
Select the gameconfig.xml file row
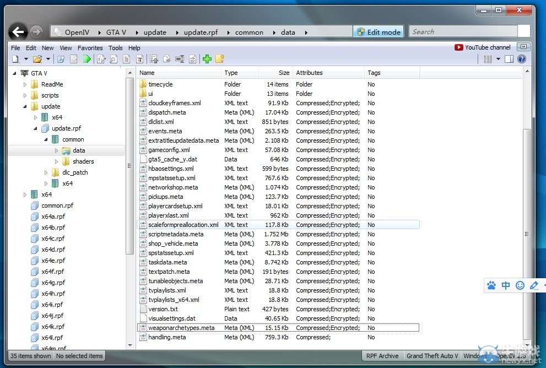tap(278, 150)
